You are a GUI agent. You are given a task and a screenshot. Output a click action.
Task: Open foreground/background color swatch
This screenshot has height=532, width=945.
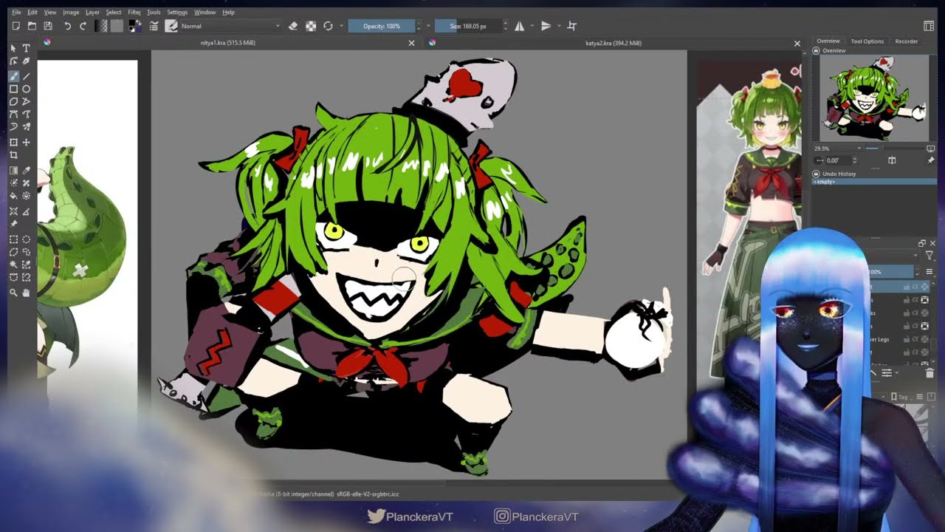(135, 26)
